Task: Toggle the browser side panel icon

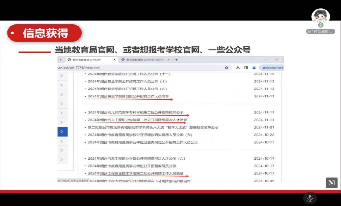Action: (x=246, y=68)
